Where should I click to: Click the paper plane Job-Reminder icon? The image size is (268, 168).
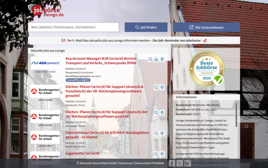click(205, 41)
